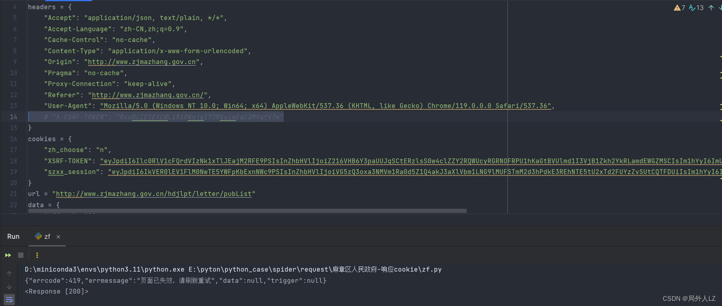722x306 pixels.
Task: Click the "Proxy-Connection" header key
Action: coord(80,84)
